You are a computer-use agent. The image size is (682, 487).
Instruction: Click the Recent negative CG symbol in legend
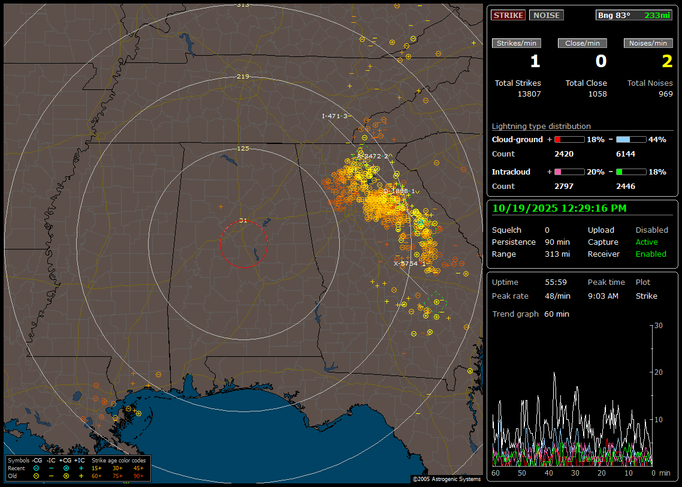(x=37, y=468)
